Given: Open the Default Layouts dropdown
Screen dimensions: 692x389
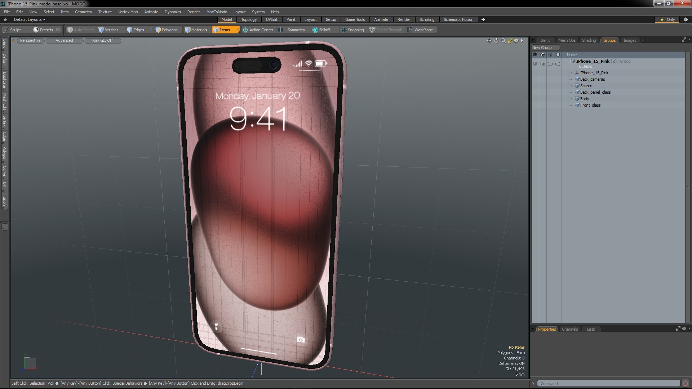Looking at the screenshot, I should [30, 19].
